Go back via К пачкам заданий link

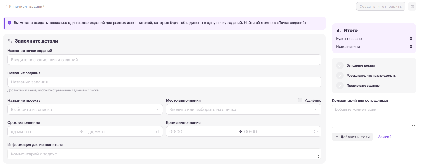[x=25, y=6]
